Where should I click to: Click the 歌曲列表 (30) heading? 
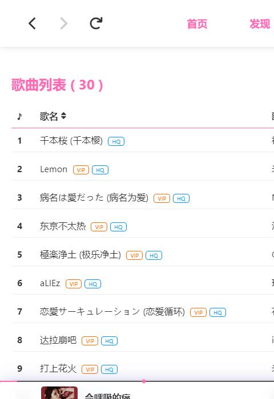pyautogui.click(x=57, y=85)
